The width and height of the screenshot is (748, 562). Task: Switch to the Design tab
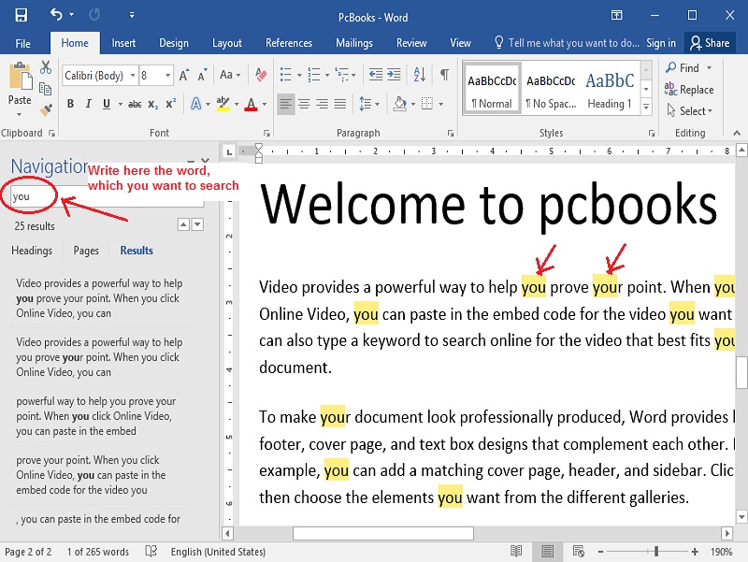tap(174, 43)
